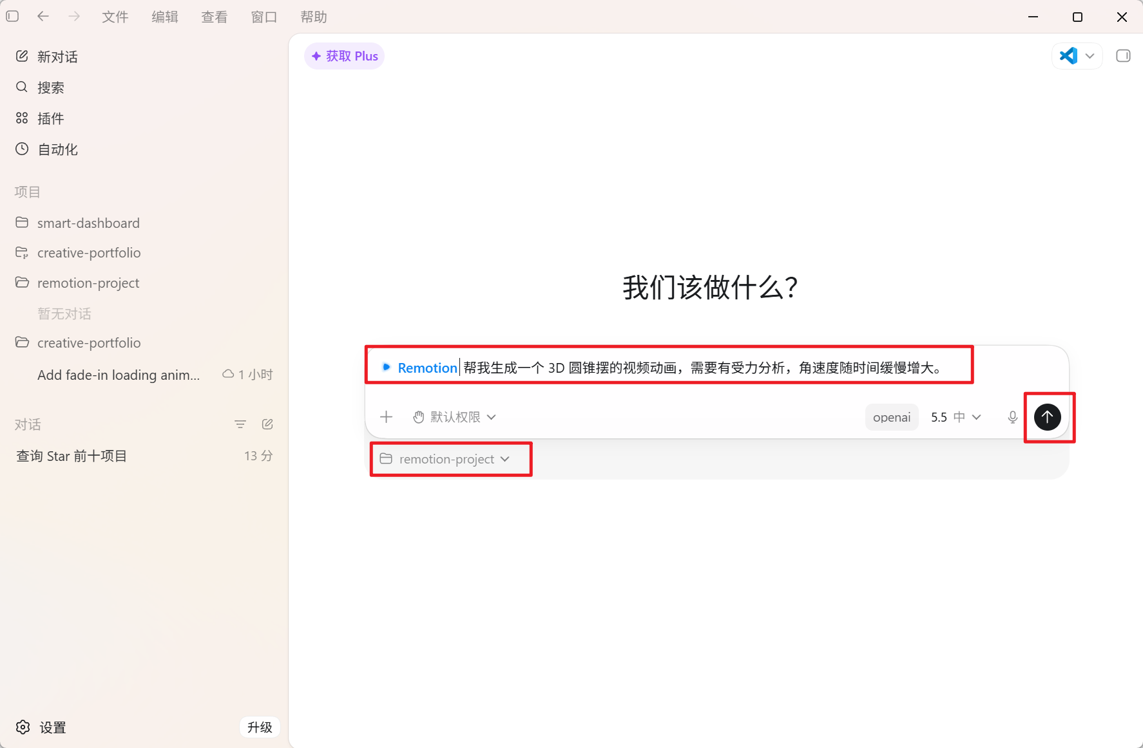This screenshot has width=1143, height=748.
Task: Click into the prompt text field
Action: [x=717, y=368]
